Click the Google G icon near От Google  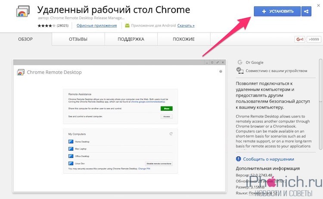[x=239, y=62]
